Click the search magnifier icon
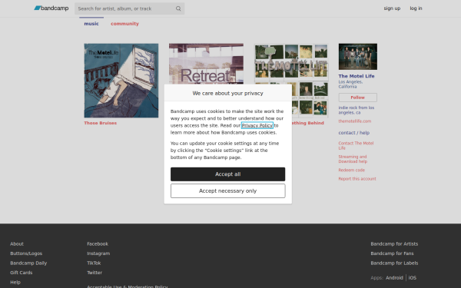Viewport: 461px width, 288px height. coord(178,8)
